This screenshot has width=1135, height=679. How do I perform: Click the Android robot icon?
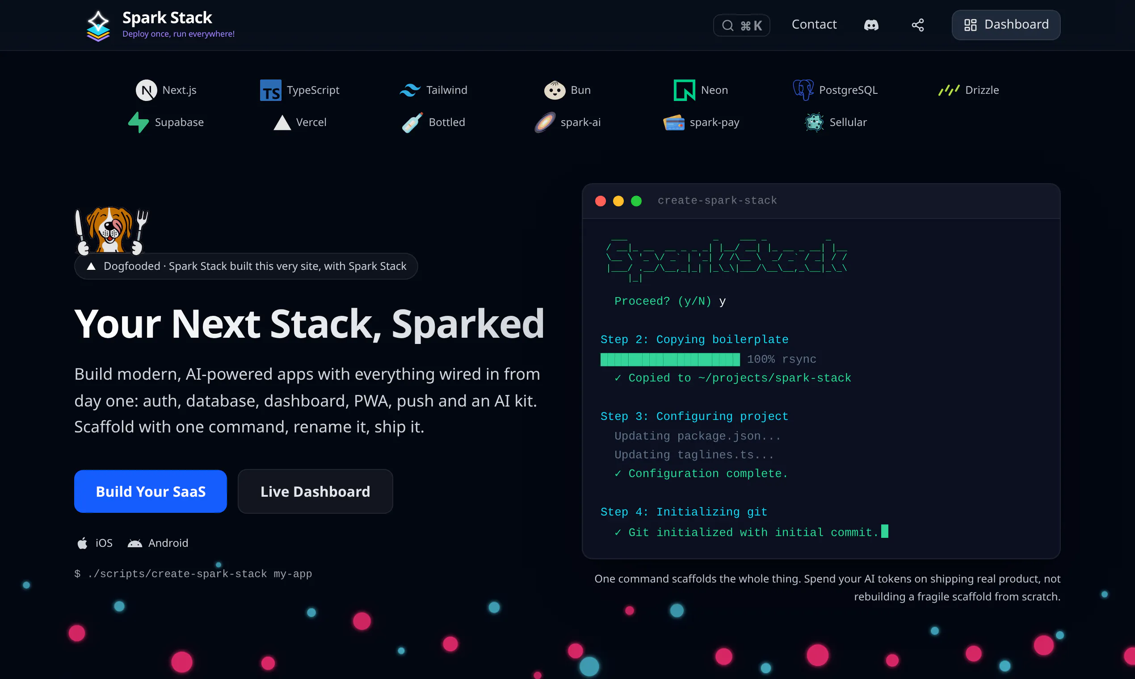[135, 543]
